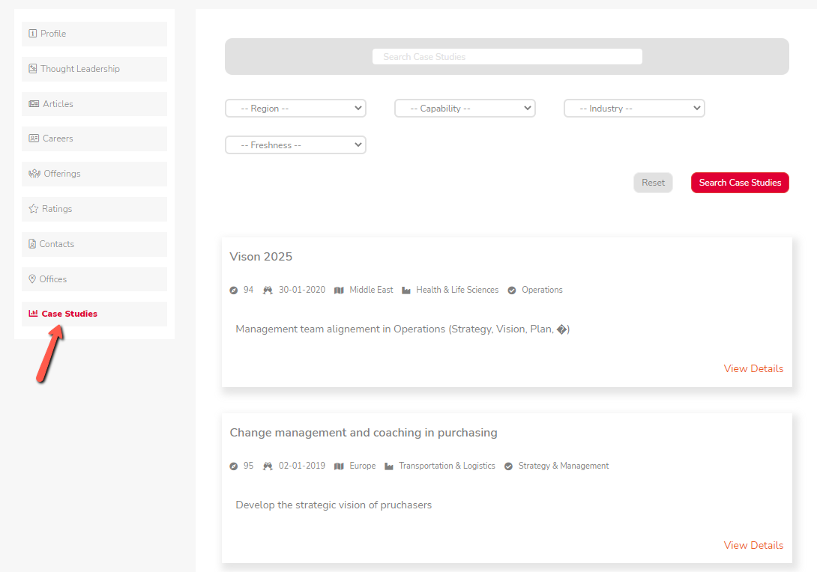The height and width of the screenshot is (572, 817).
Task: Open Profile section in sidebar
Action: (94, 34)
